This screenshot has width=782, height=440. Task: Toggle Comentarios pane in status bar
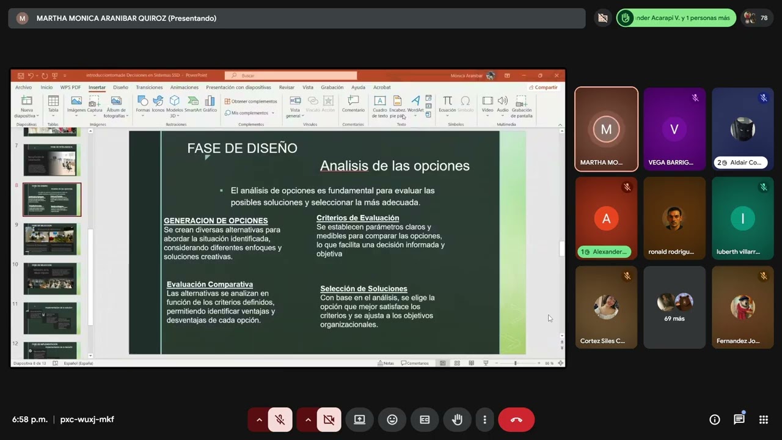[415, 363]
